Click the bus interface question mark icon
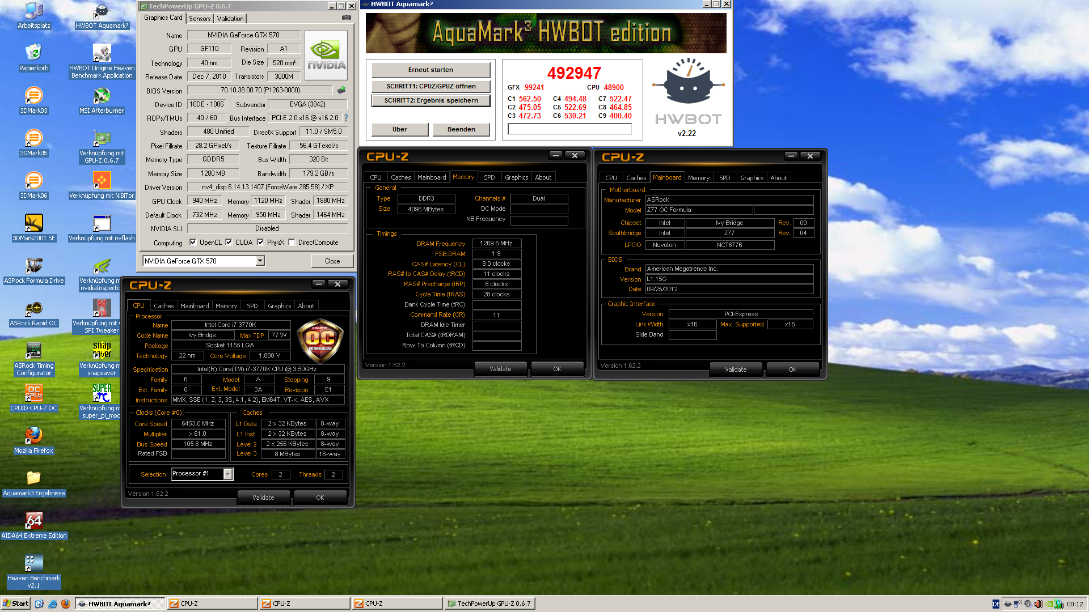The image size is (1089, 612). click(x=345, y=118)
